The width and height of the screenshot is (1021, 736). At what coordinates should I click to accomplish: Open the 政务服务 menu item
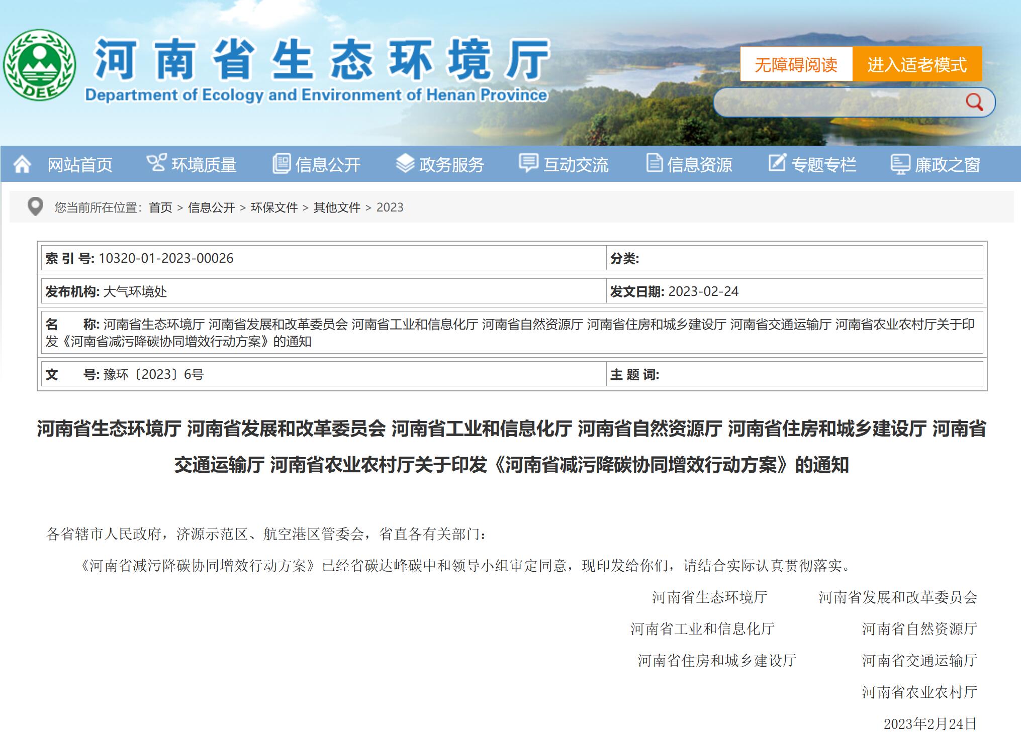tap(451, 165)
